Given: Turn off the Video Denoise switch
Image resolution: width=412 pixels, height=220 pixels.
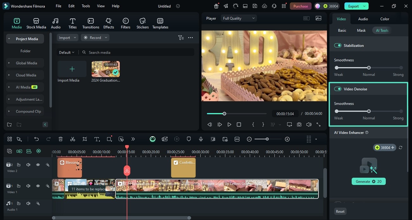Looking at the screenshot, I should point(338,89).
